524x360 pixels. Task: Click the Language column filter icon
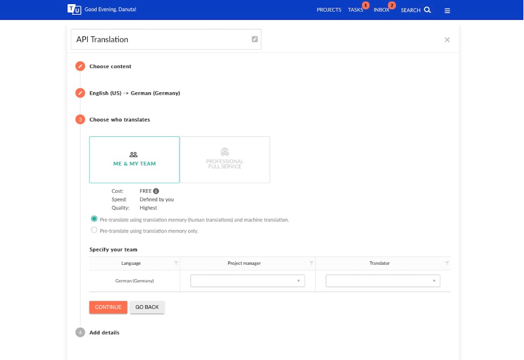click(x=176, y=263)
